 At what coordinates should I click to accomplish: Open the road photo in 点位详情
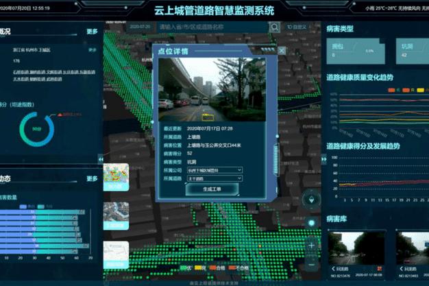point(212,89)
